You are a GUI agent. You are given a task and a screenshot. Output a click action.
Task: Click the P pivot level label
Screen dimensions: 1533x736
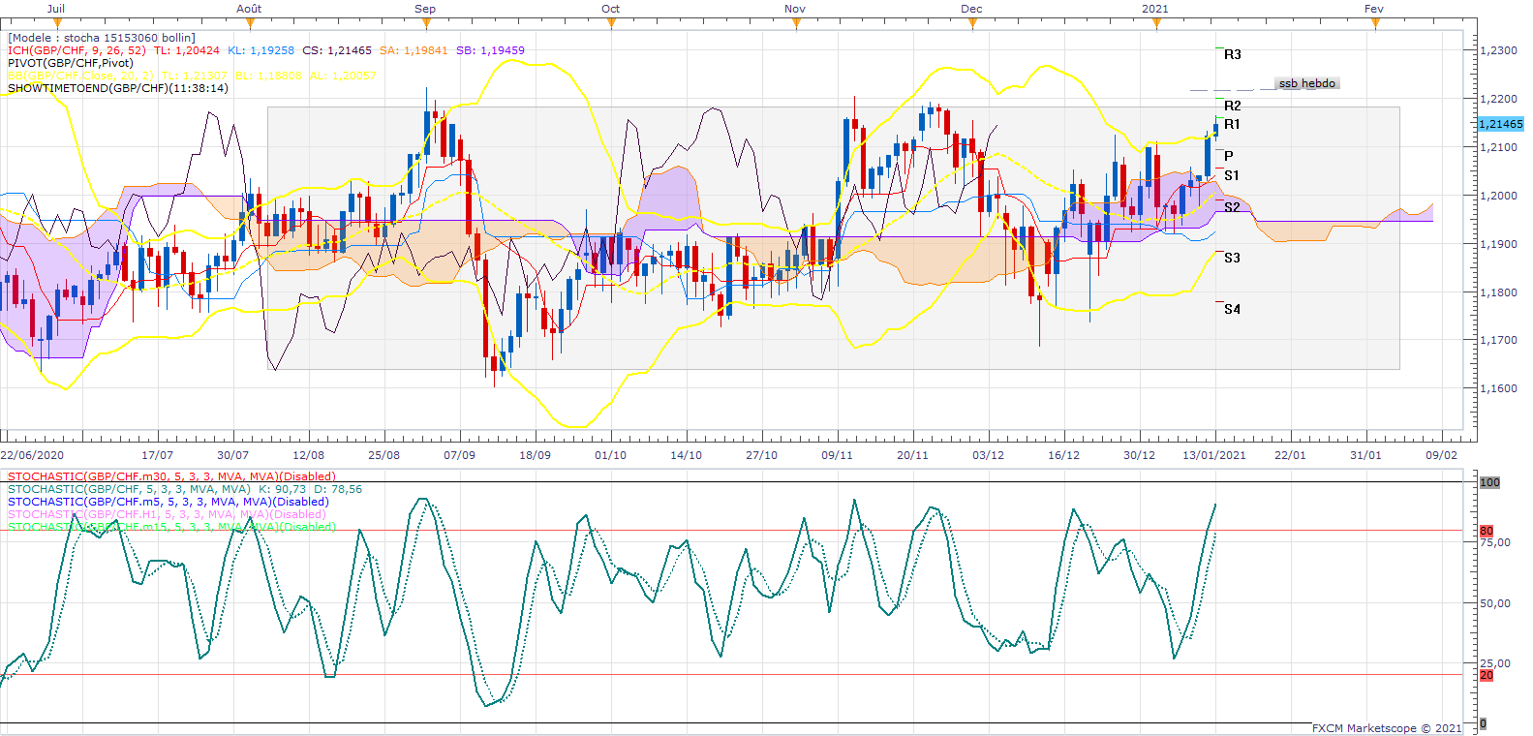pos(1229,156)
